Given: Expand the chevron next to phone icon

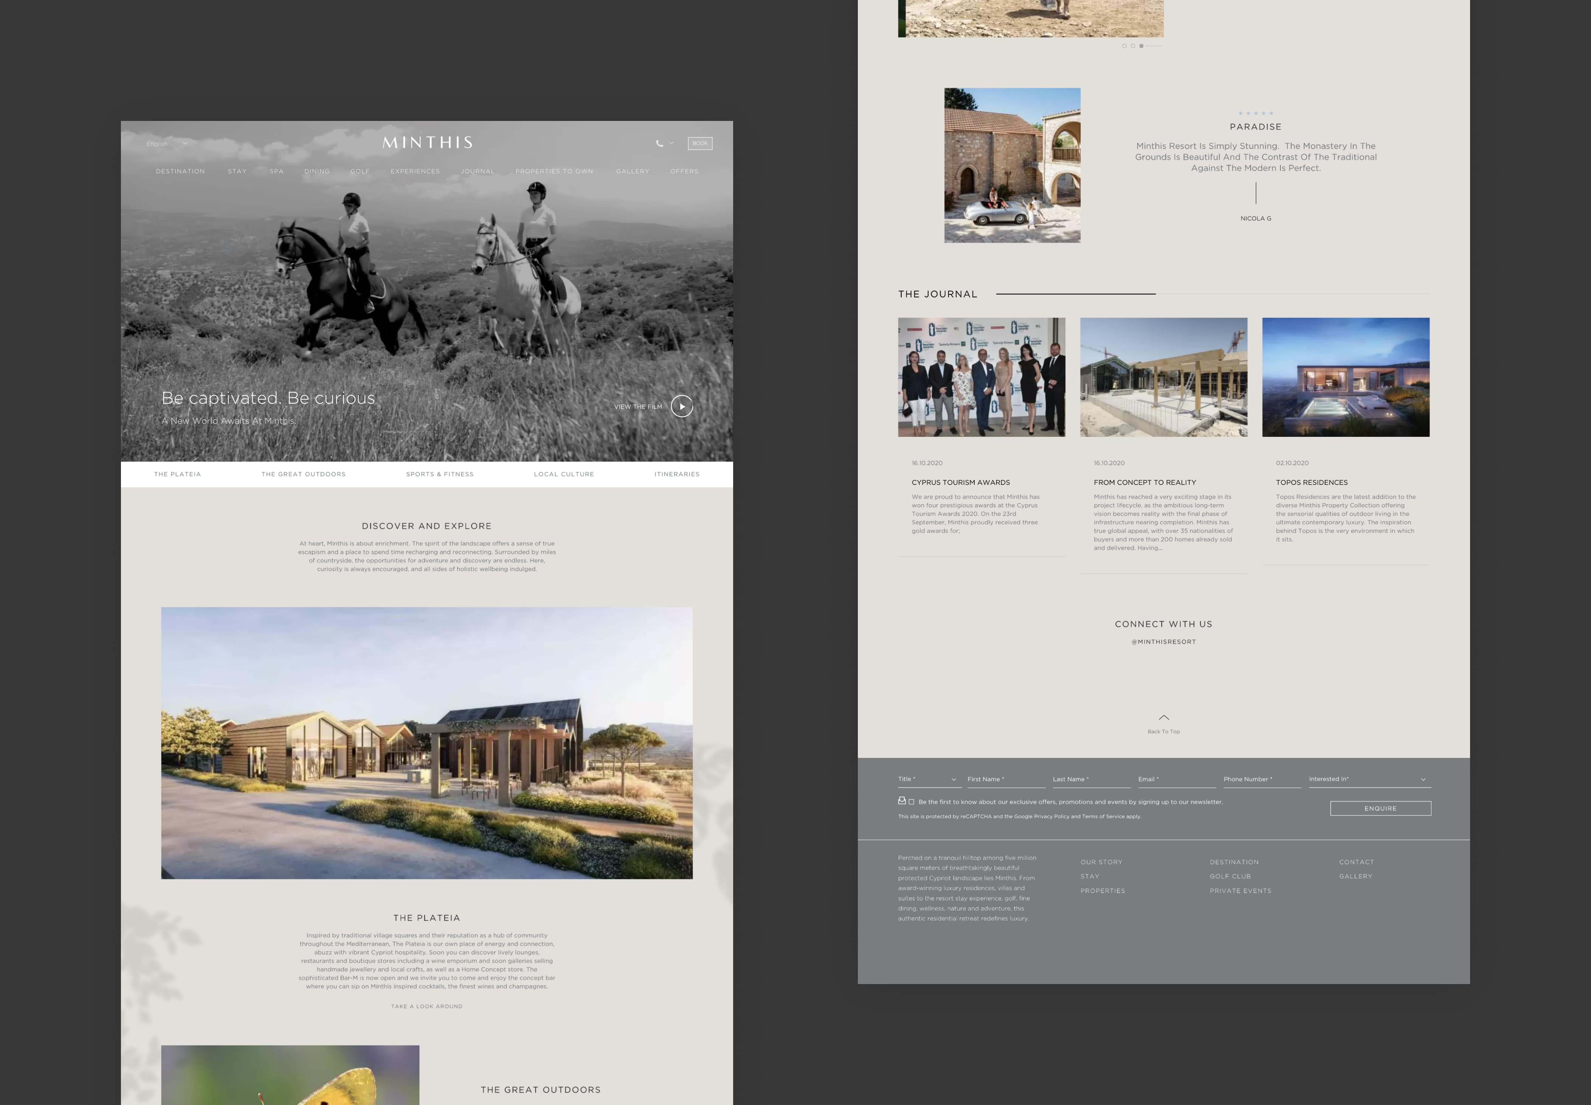Looking at the screenshot, I should coord(671,143).
